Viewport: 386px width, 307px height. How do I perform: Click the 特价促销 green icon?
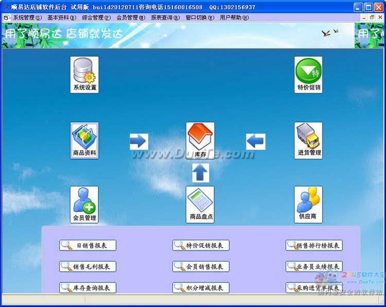(x=308, y=74)
